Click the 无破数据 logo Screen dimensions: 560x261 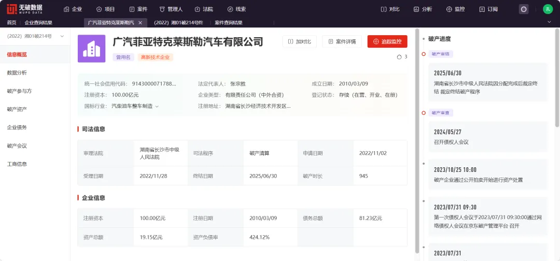(25, 9)
